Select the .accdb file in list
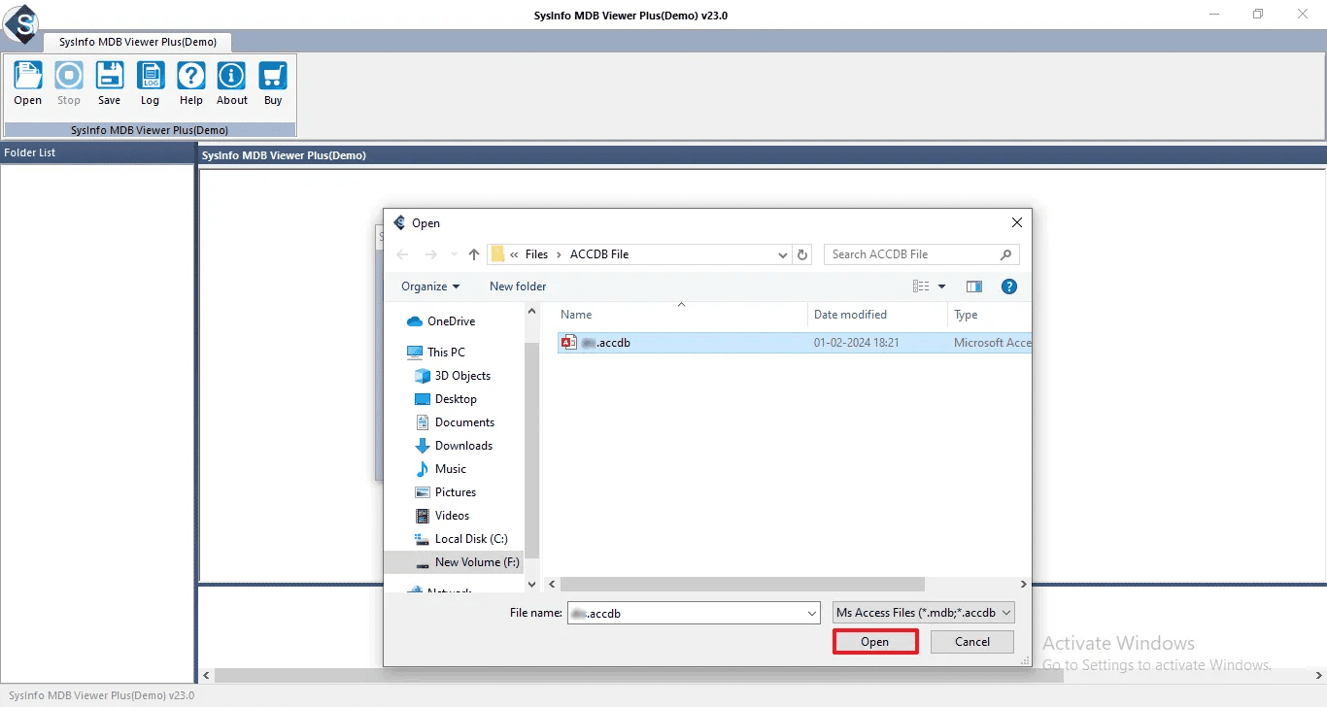This screenshot has width=1327, height=707. 795,343
